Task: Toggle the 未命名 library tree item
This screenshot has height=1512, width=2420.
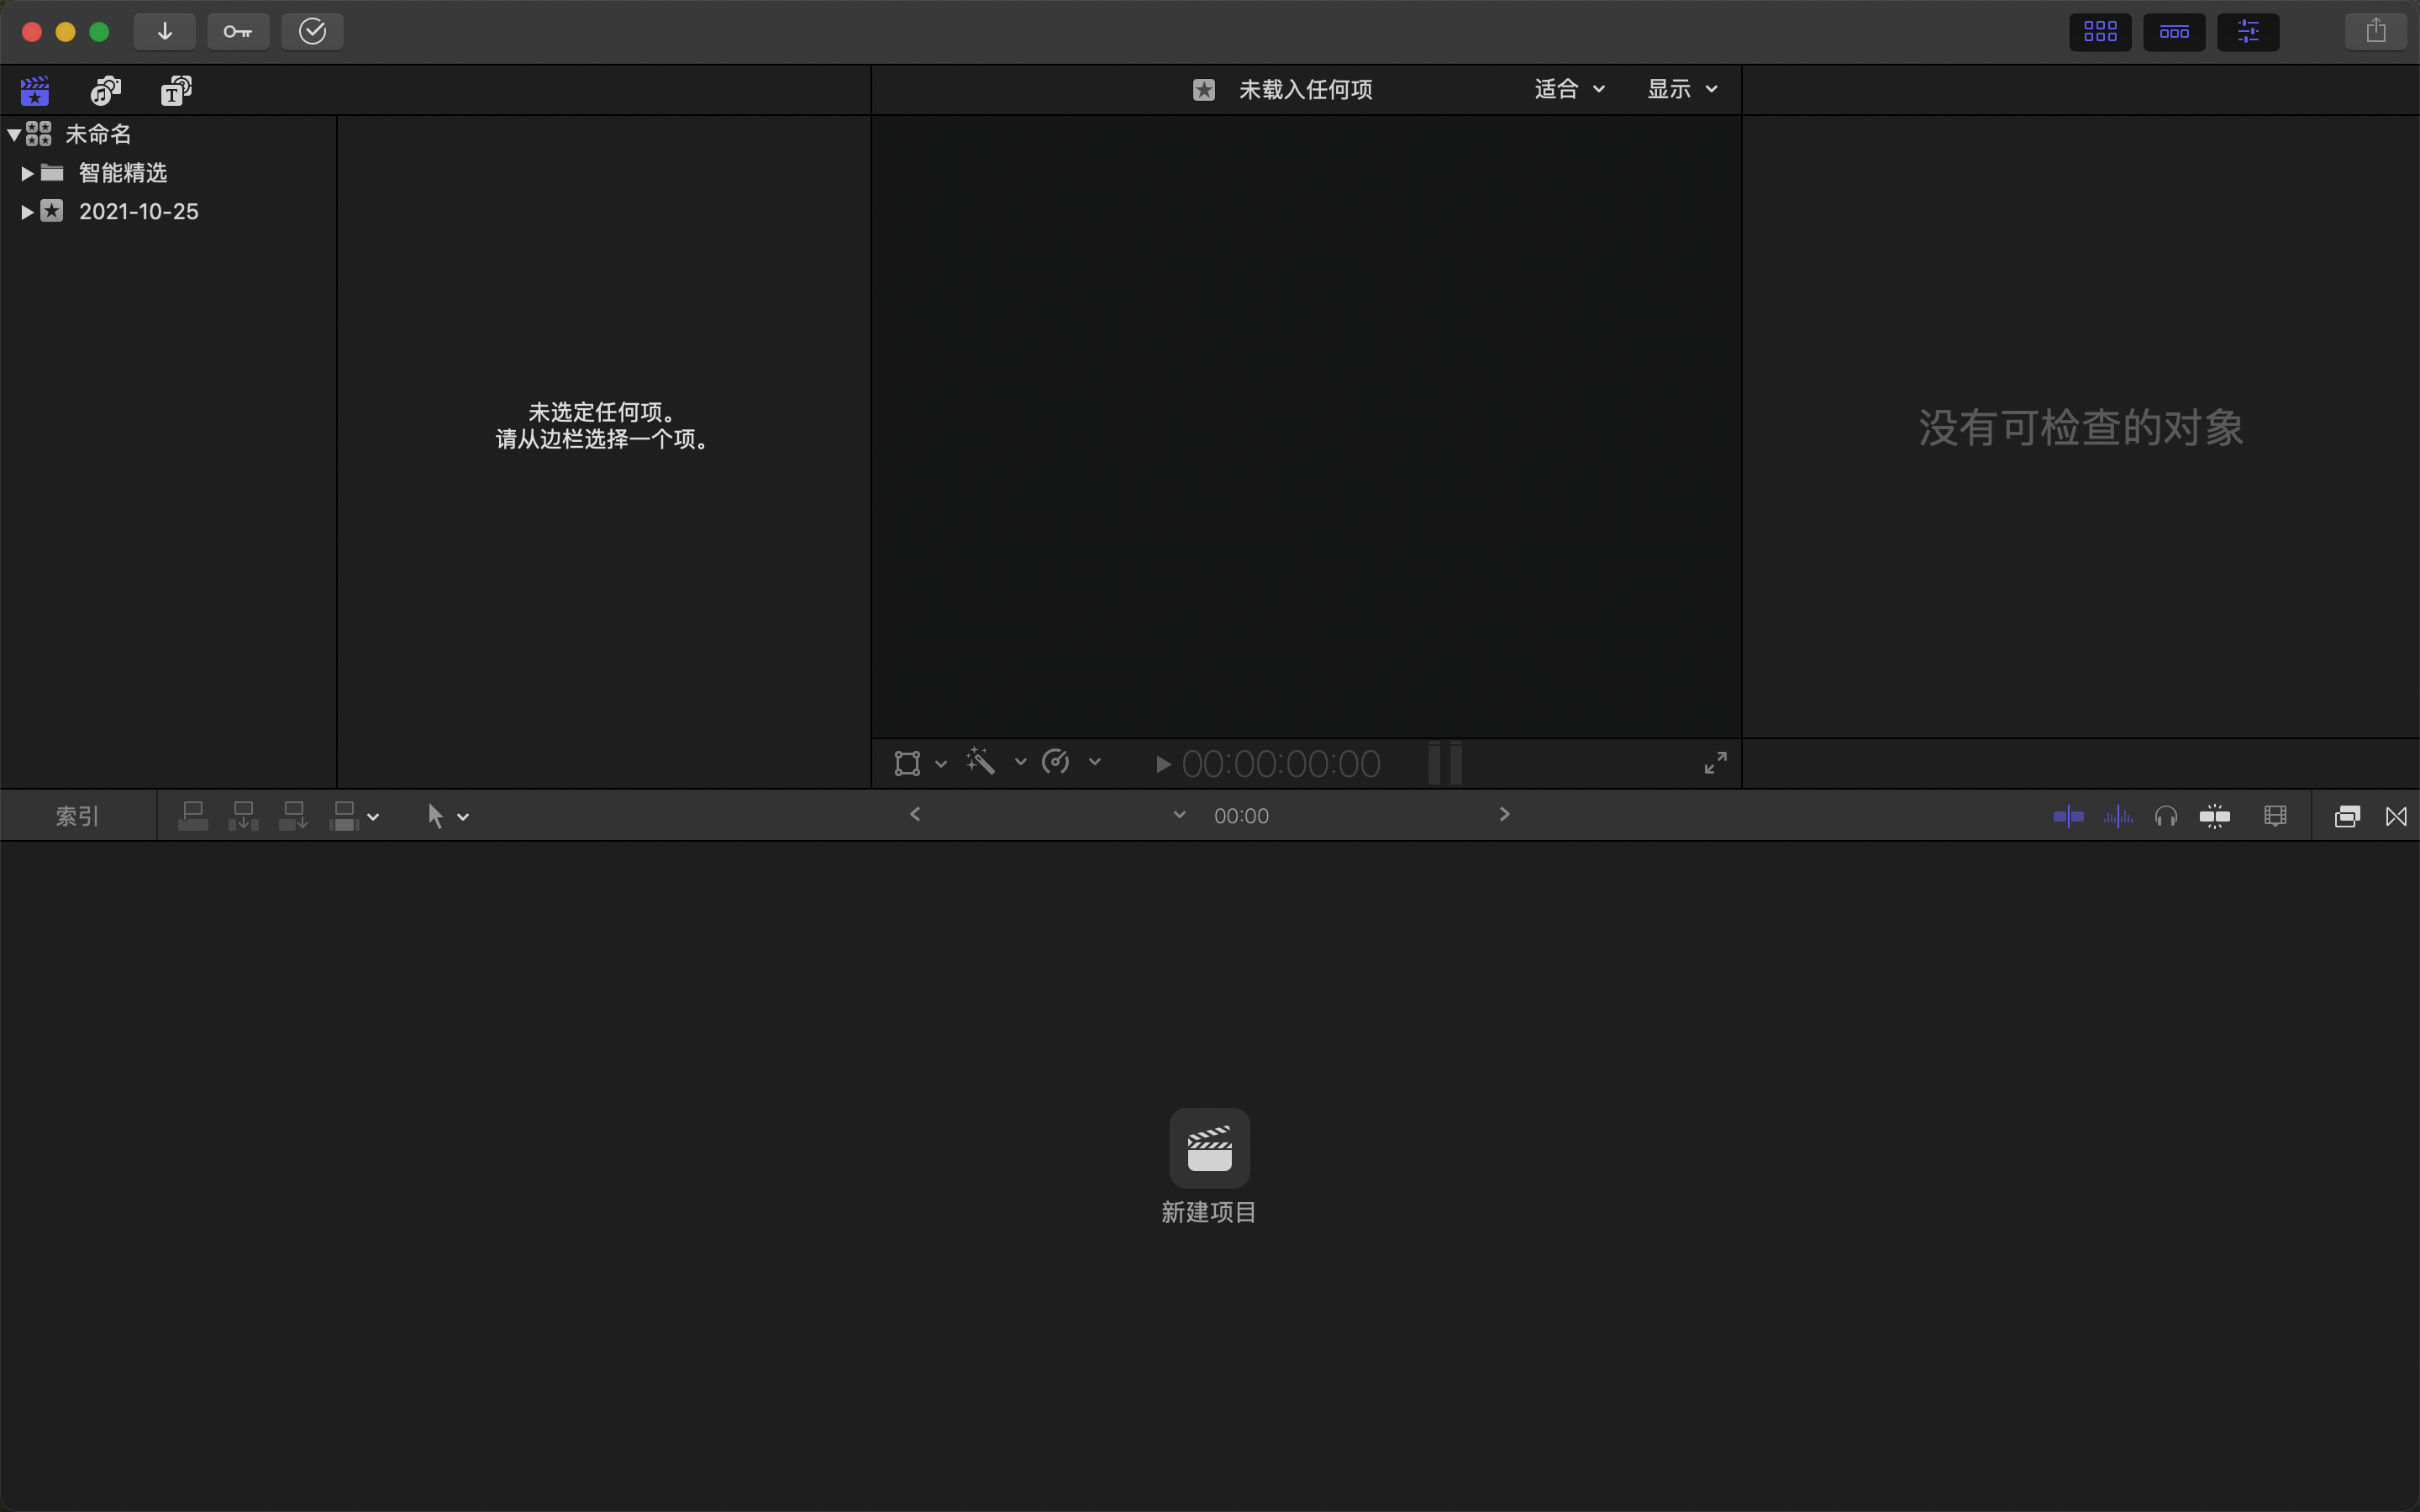Action: pos(13,133)
